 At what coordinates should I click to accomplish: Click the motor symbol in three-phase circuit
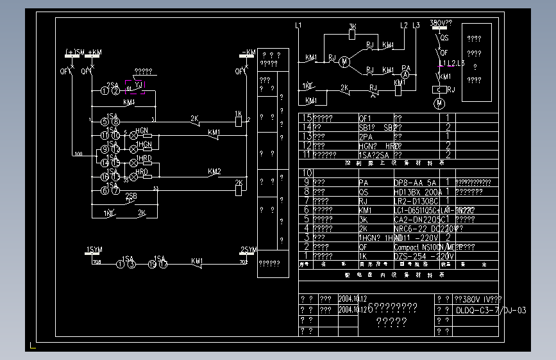[x=344, y=62]
